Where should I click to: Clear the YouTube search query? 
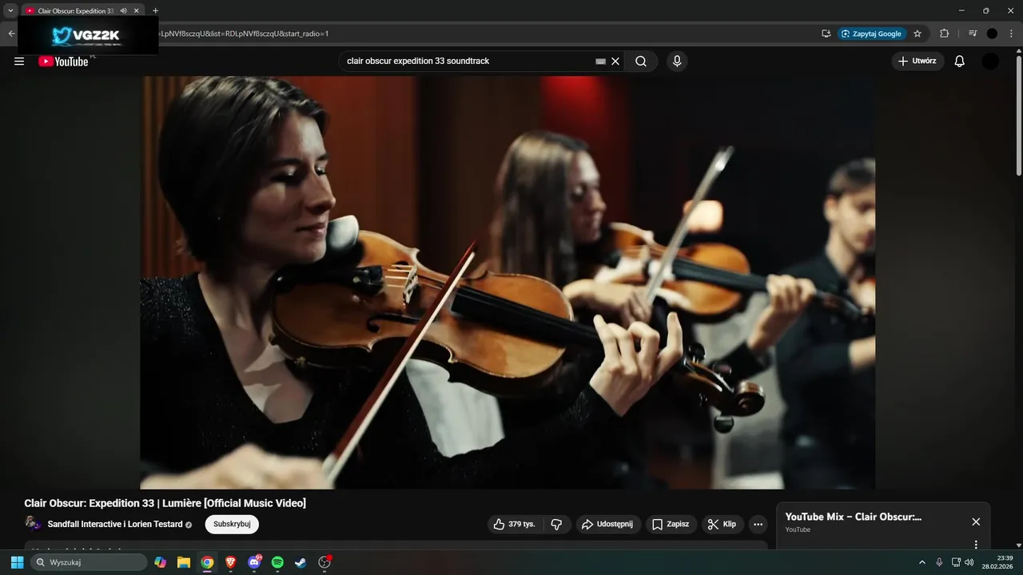[615, 61]
